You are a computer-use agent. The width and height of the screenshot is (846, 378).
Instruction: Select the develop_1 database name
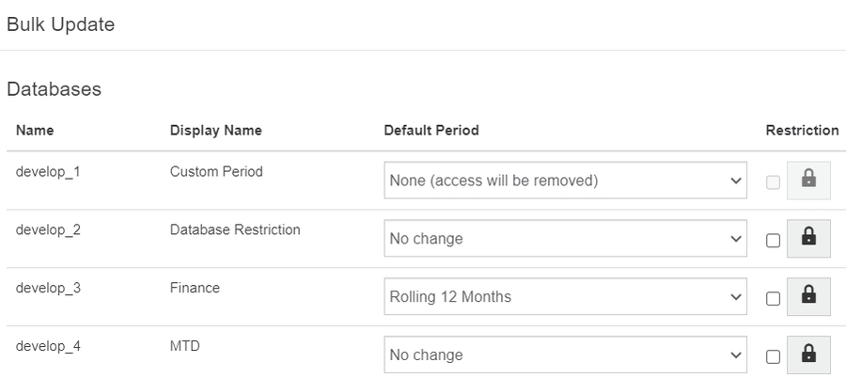click(48, 172)
